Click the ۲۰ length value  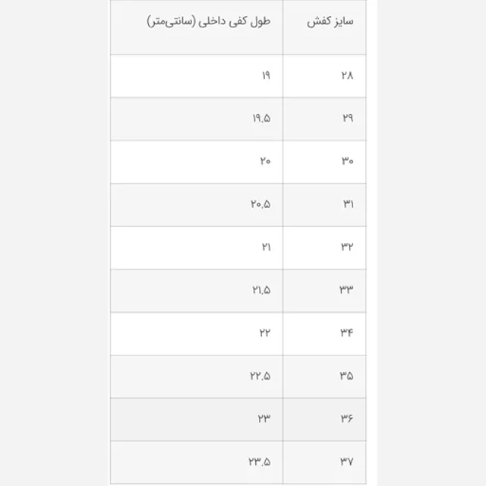[265, 161]
